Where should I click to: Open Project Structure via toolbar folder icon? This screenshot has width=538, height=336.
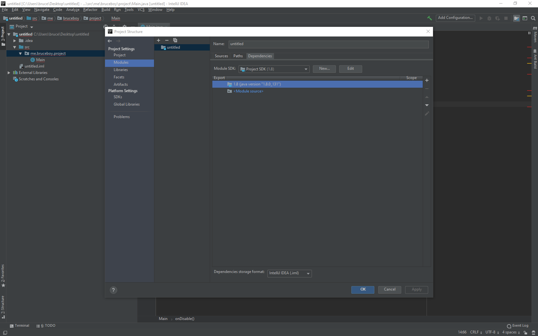click(516, 18)
